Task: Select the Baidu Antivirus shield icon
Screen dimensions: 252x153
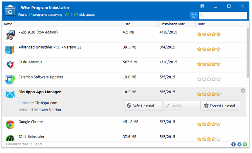Action: 10,65
